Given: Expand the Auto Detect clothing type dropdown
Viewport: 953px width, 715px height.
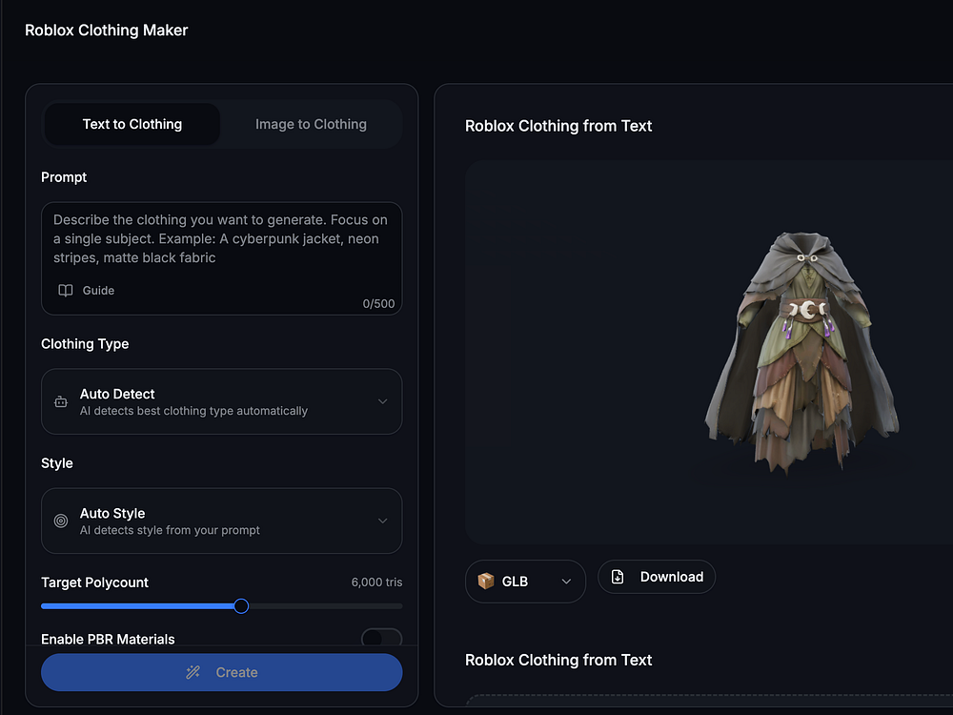Looking at the screenshot, I should (382, 401).
